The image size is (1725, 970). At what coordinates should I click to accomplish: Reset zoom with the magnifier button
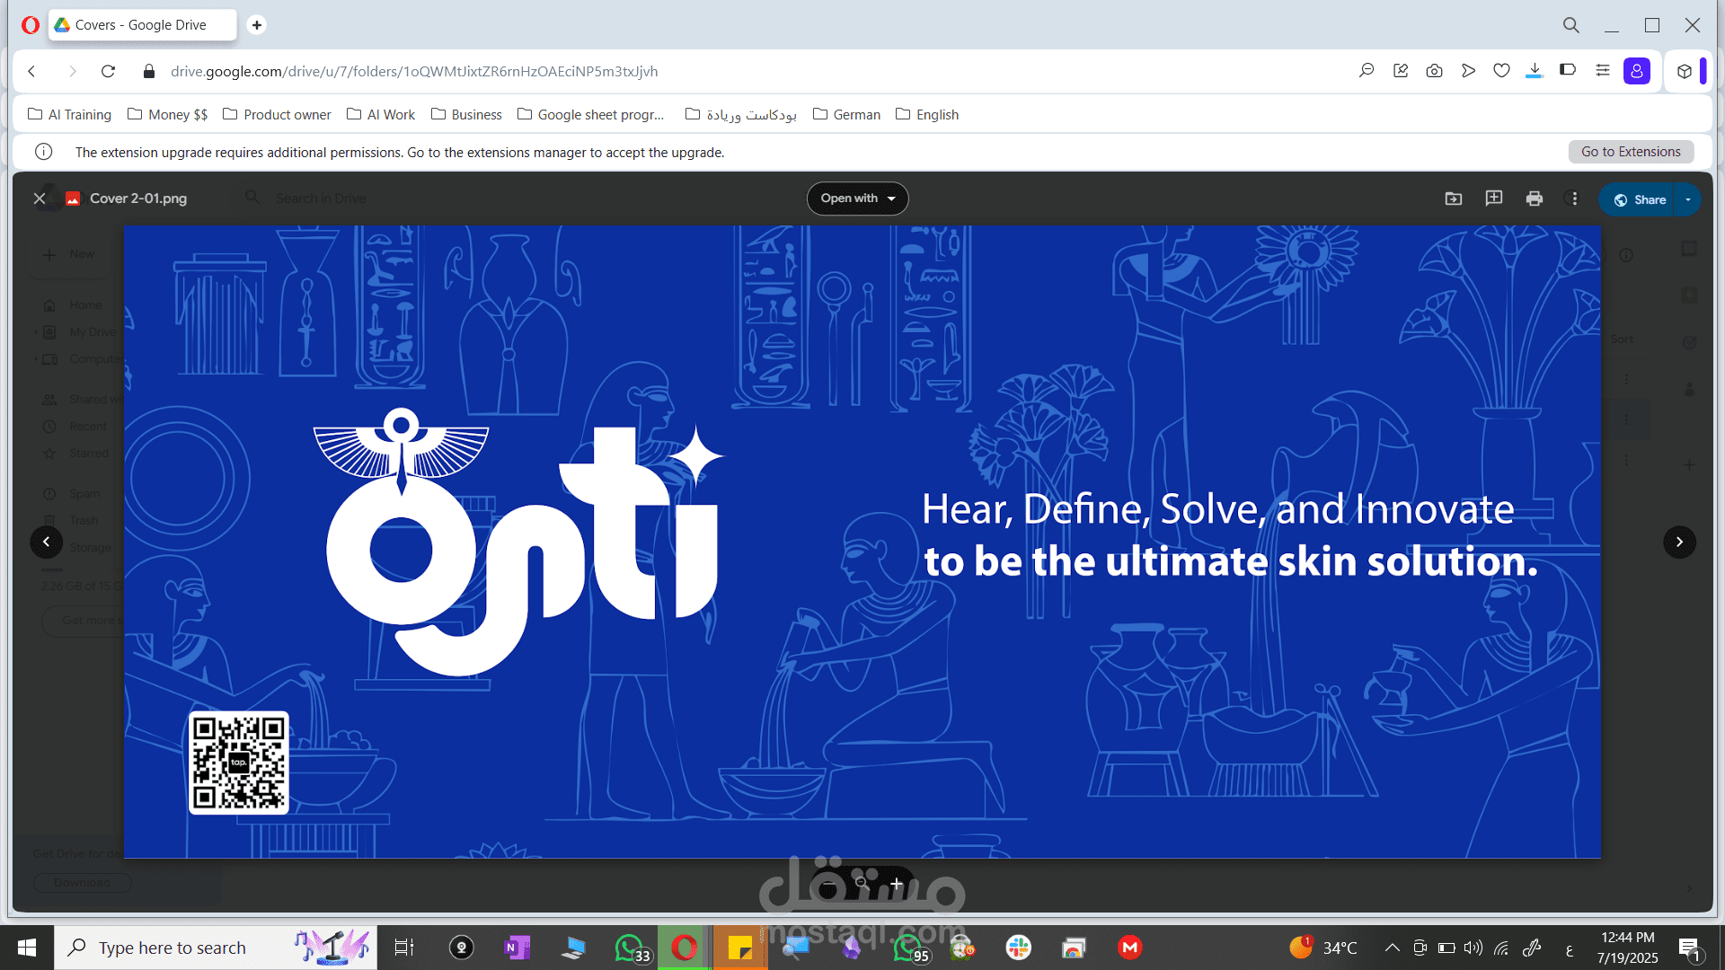click(x=862, y=884)
